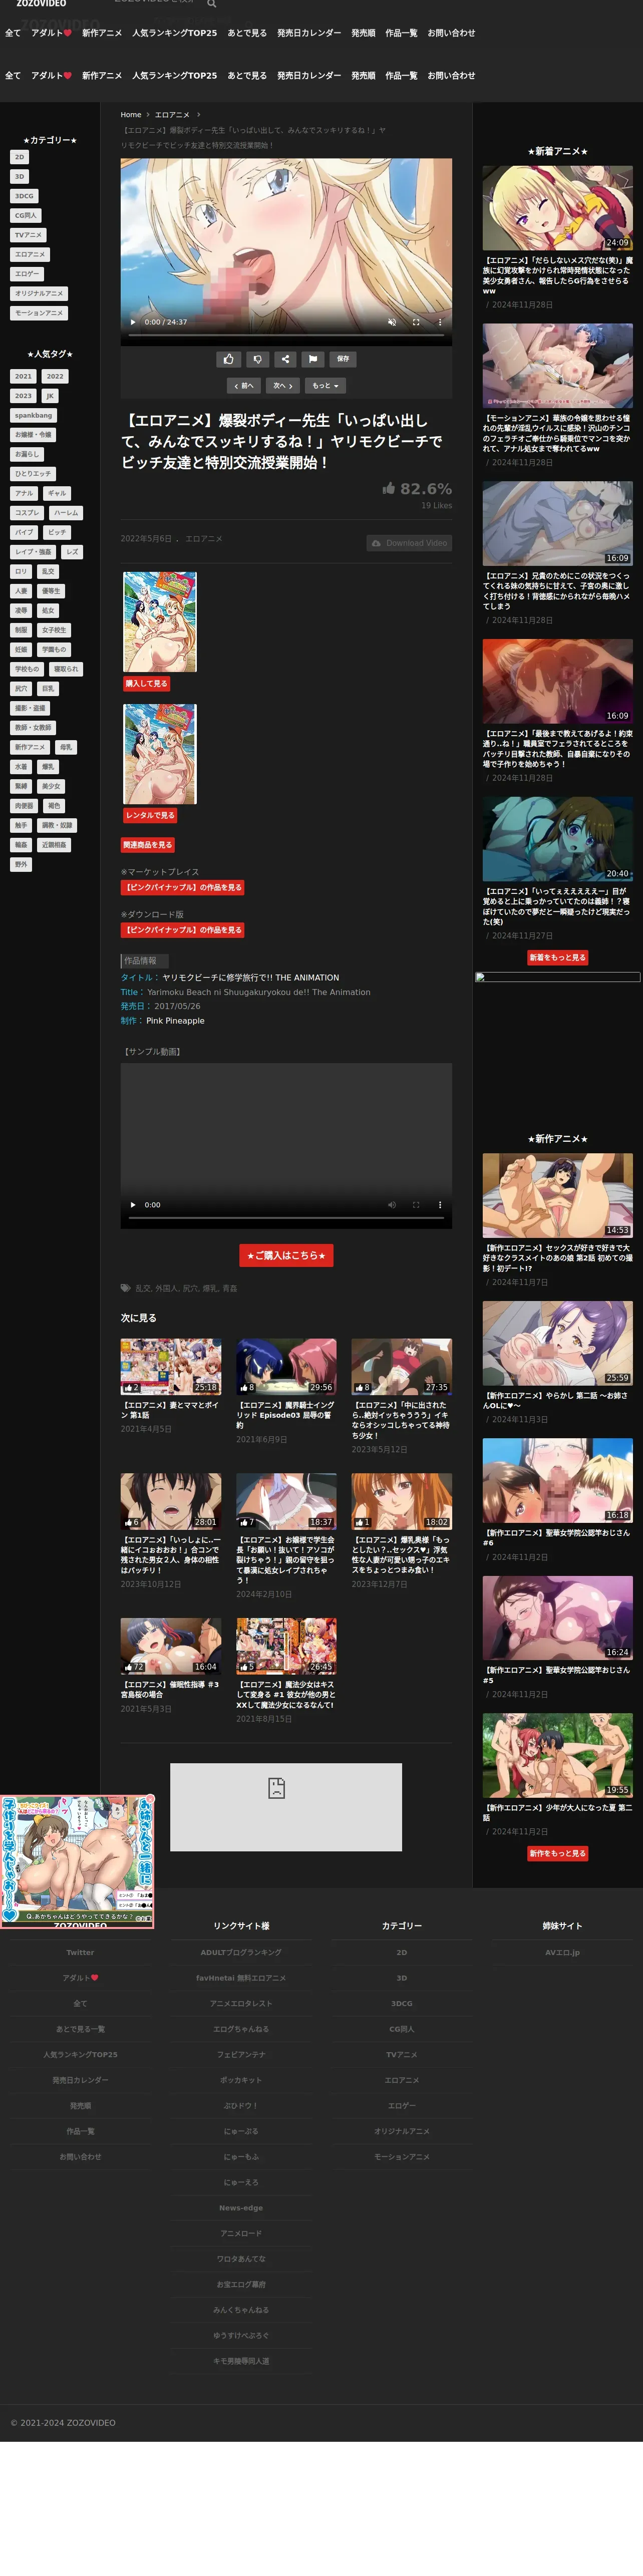Open the News-edge footer link
The image size is (643, 2576).
coord(241,2208)
